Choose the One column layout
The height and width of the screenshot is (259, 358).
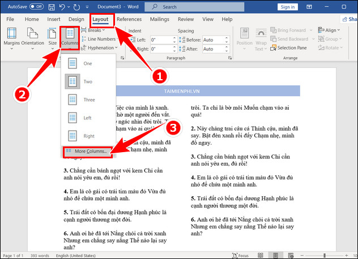point(88,63)
